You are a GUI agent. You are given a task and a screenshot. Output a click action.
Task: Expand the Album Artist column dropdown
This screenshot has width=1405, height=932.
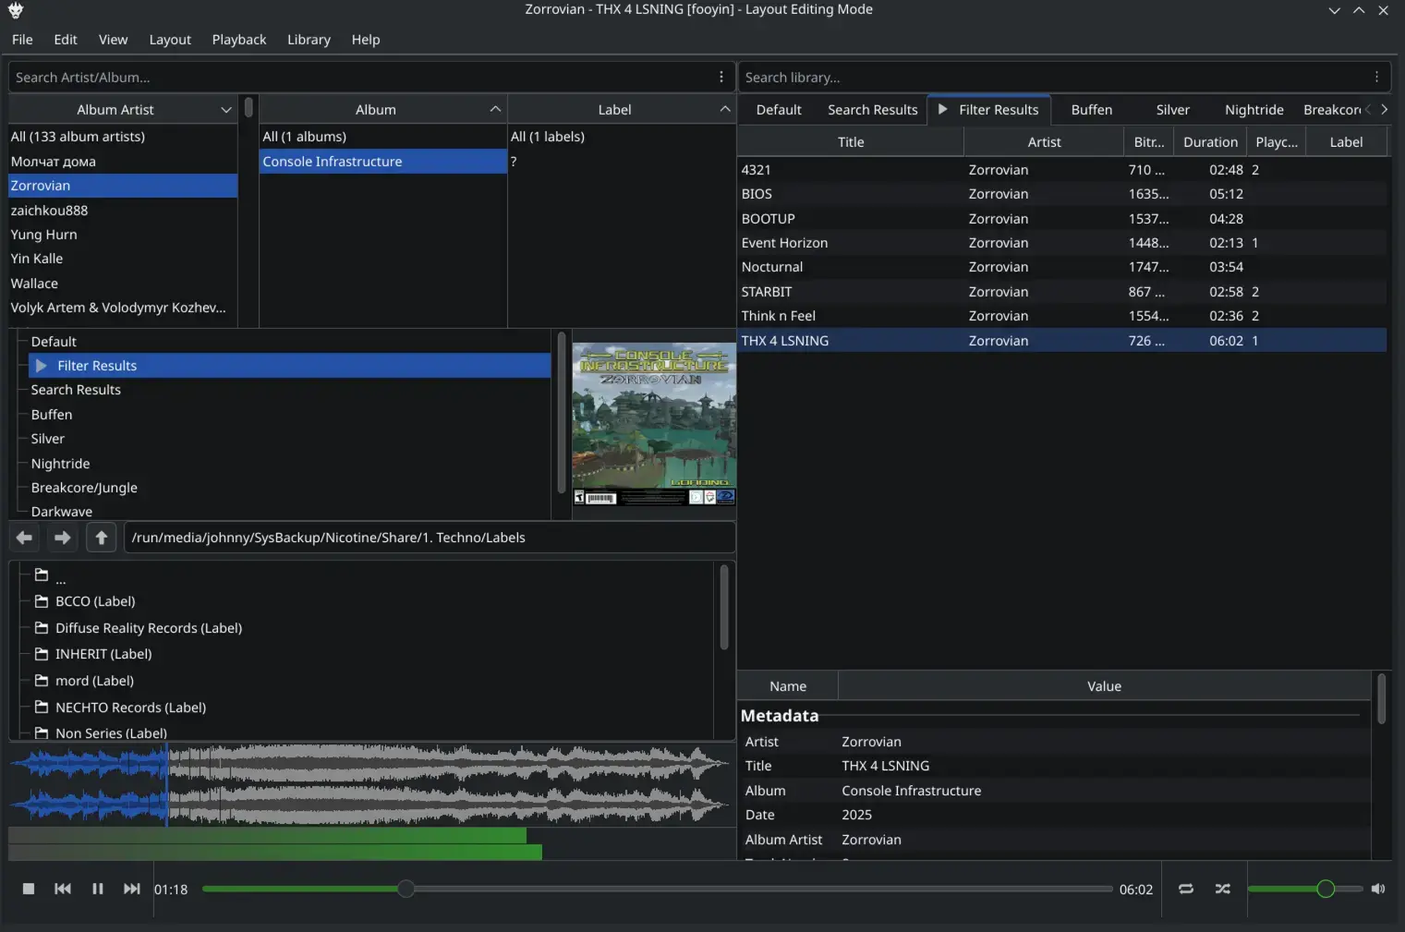[x=226, y=110]
